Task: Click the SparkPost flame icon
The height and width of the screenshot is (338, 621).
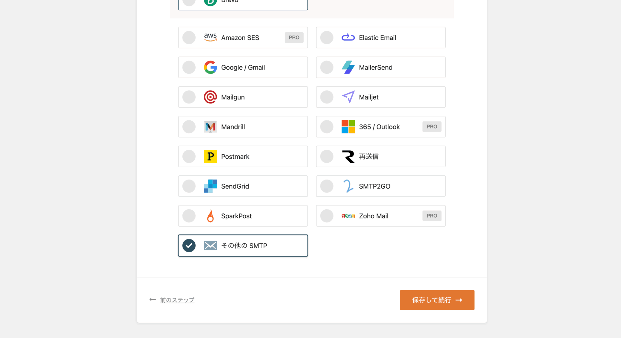Action: pyautogui.click(x=210, y=216)
